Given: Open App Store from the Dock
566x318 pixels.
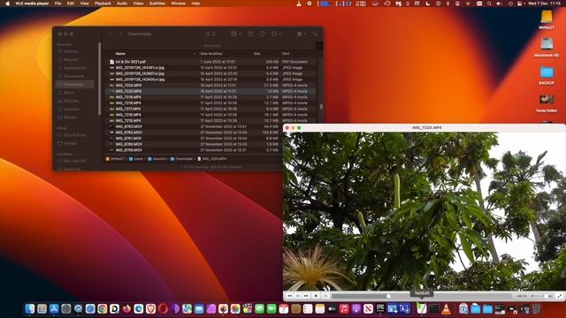Looking at the screenshot, I should (54, 308).
